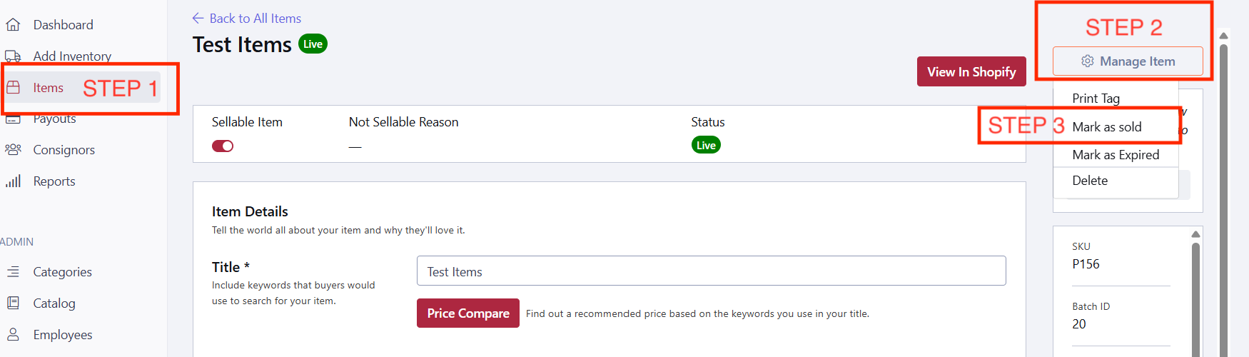Image resolution: width=1249 pixels, height=357 pixels.
Task: Click the Categories list icon
Action: (x=13, y=272)
